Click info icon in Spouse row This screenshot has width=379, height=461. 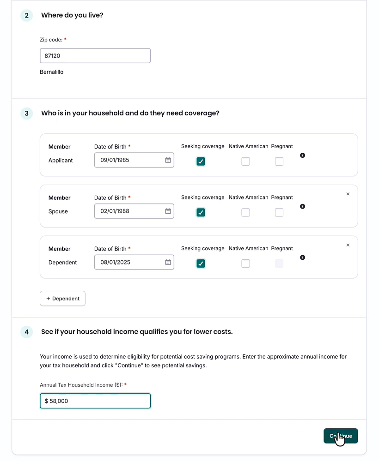click(x=302, y=206)
